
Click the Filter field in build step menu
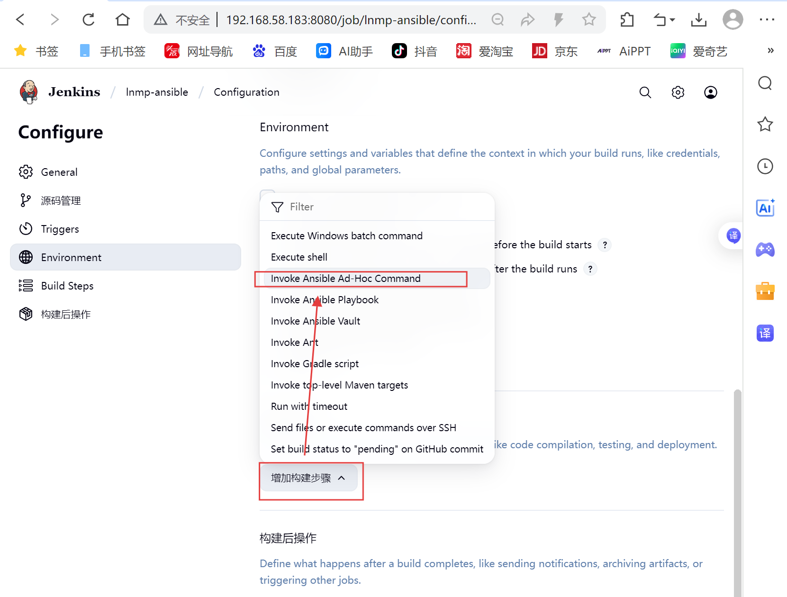[377, 207]
